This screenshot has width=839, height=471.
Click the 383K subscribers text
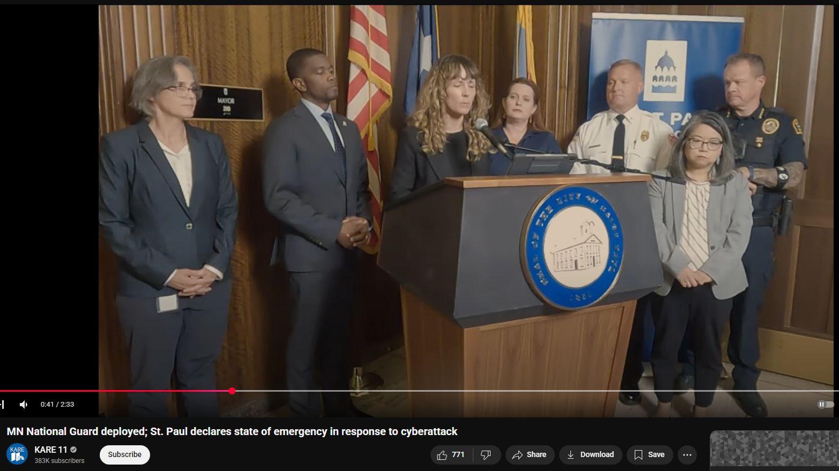[x=60, y=461]
